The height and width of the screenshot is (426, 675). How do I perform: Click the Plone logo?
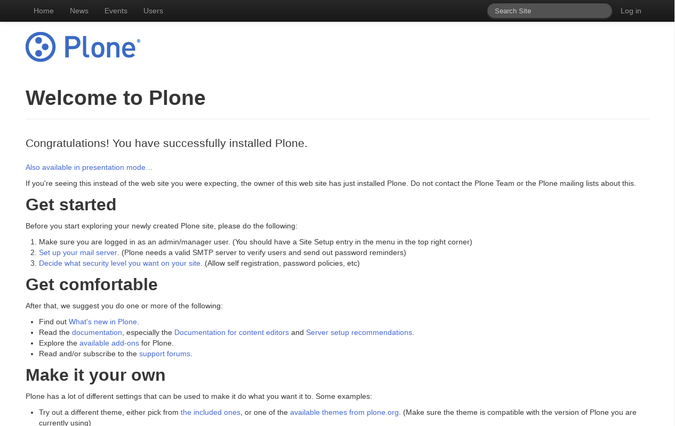point(83,47)
